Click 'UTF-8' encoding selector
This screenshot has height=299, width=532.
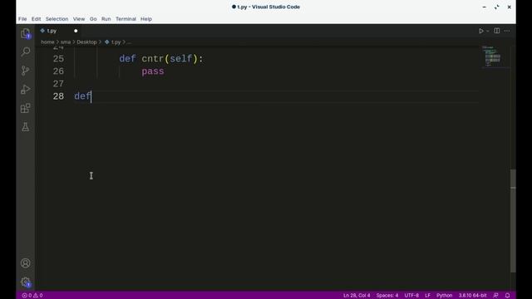point(411,296)
